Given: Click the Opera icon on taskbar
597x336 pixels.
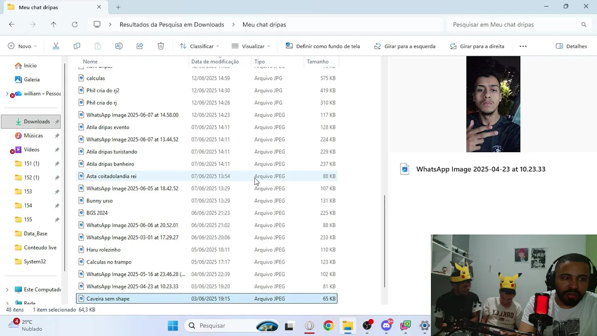Looking at the screenshot, I should coord(309,325).
